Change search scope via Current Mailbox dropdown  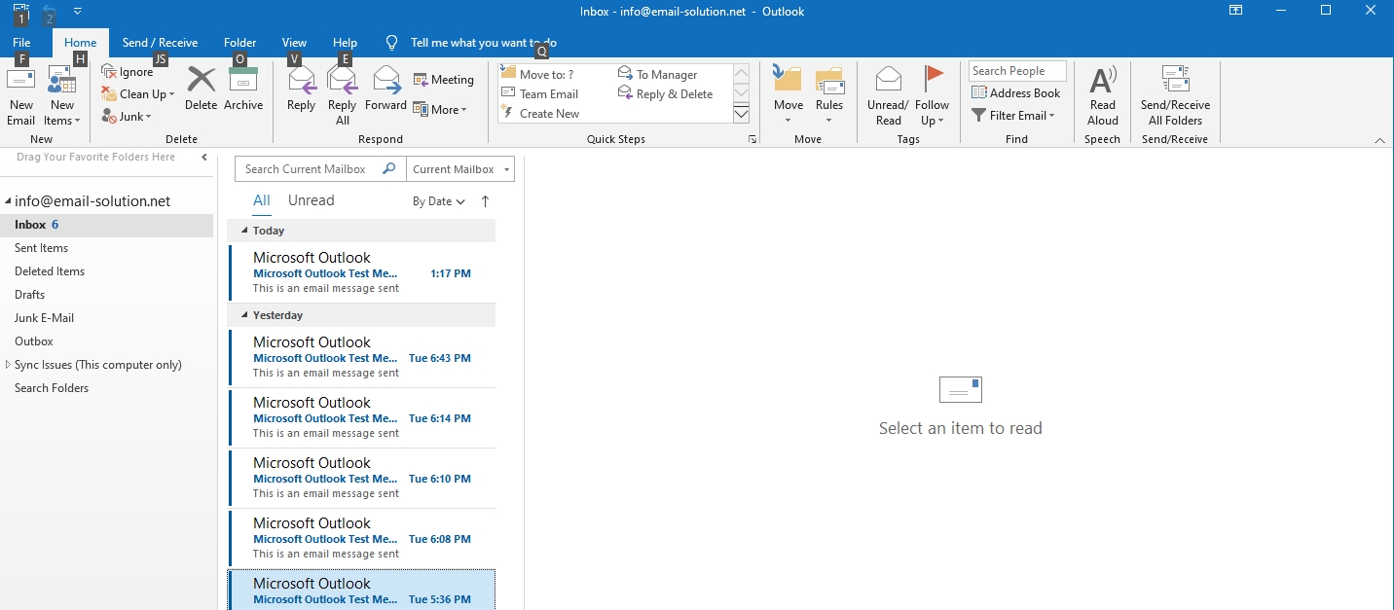[460, 169]
